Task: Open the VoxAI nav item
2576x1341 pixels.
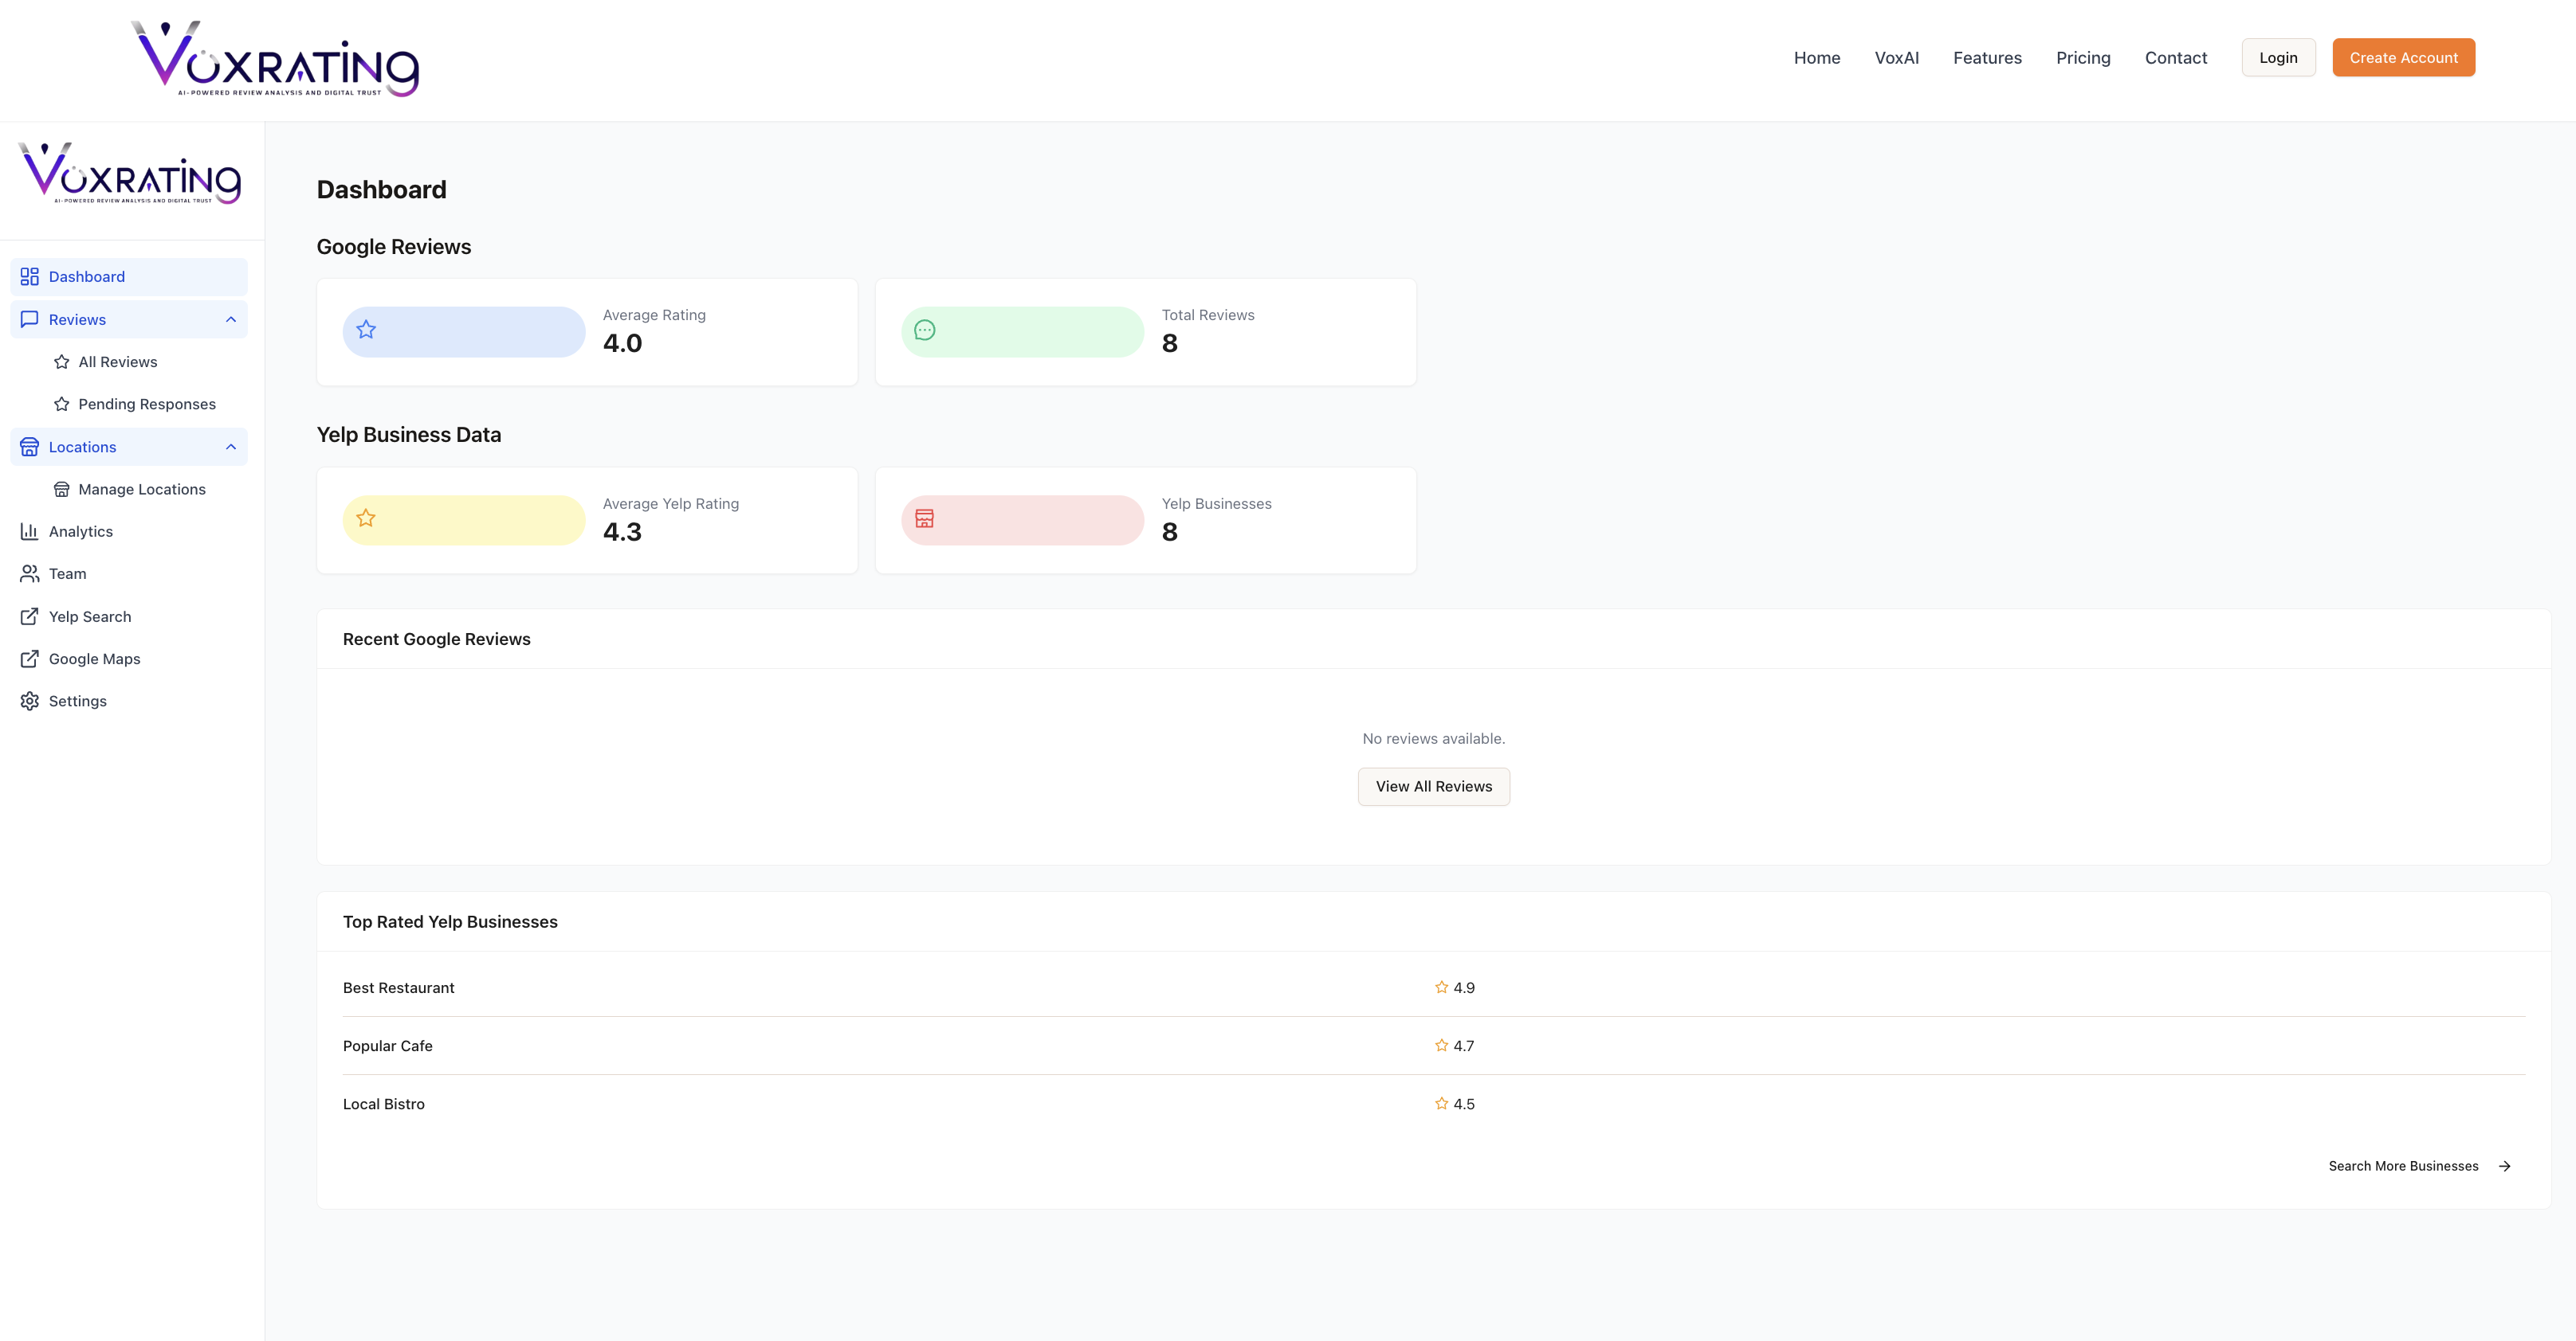Action: tap(1897, 58)
